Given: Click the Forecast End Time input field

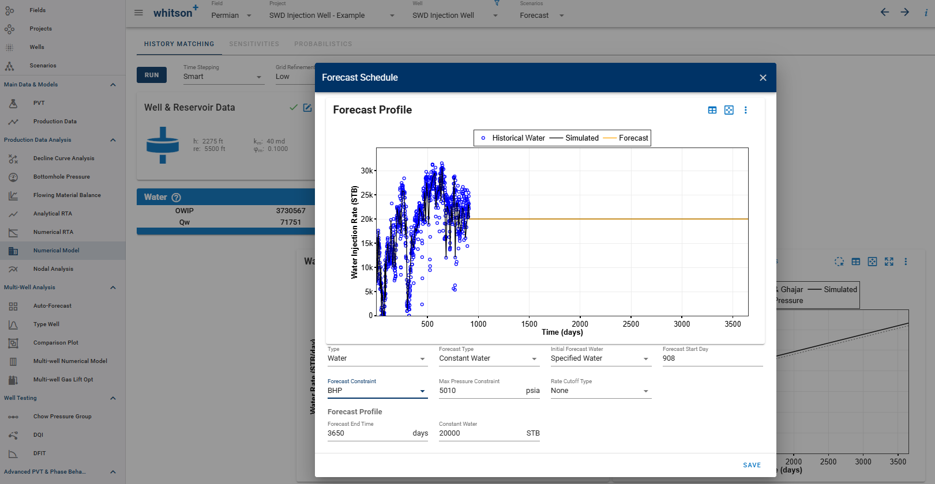Looking at the screenshot, I should [x=368, y=433].
